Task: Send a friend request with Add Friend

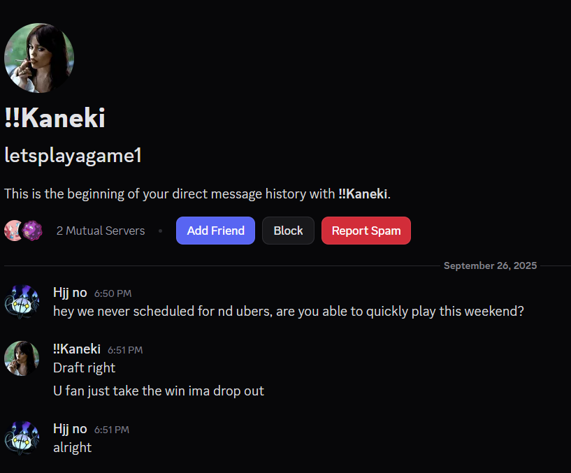Action: click(x=215, y=231)
